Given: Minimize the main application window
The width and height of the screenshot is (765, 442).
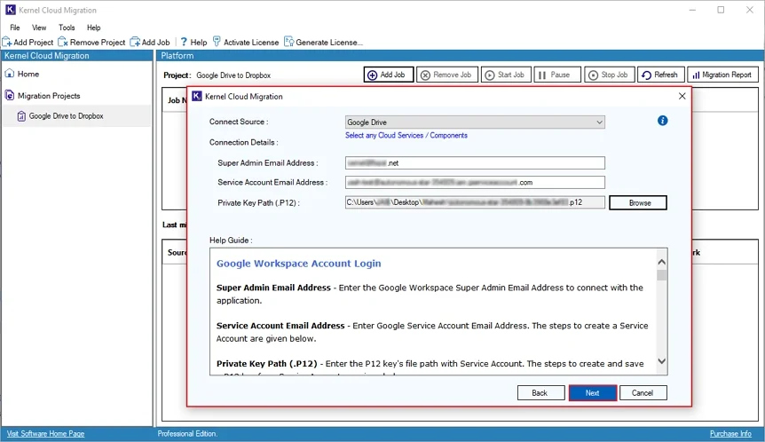Looking at the screenshot, I should pyautogui.click(x=692, y=10).
